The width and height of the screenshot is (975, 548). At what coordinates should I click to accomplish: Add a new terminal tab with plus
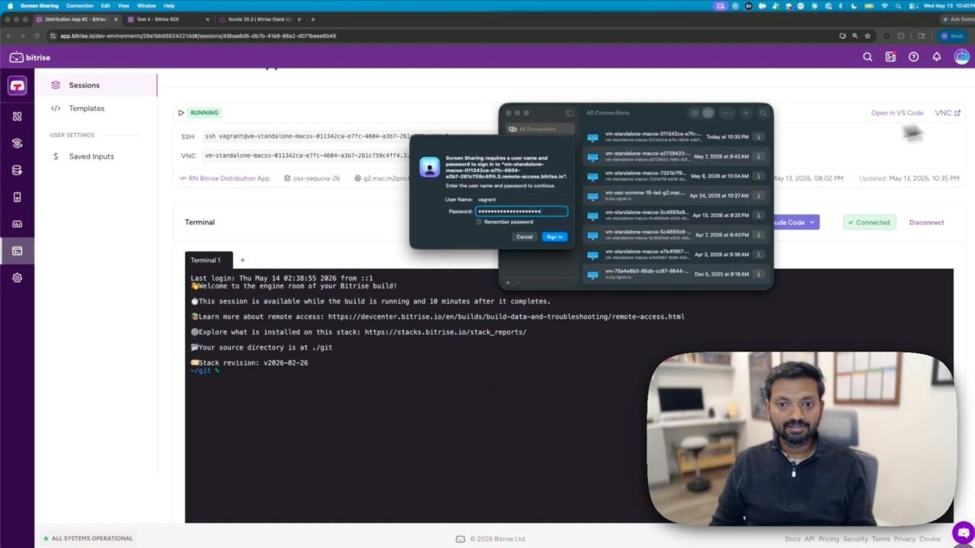point(243,260)
